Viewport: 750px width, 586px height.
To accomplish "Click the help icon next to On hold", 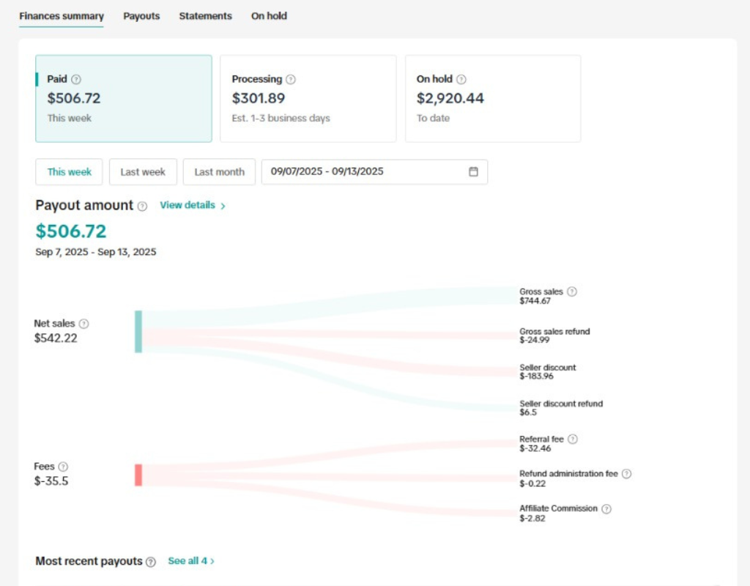I will (461, 80).
